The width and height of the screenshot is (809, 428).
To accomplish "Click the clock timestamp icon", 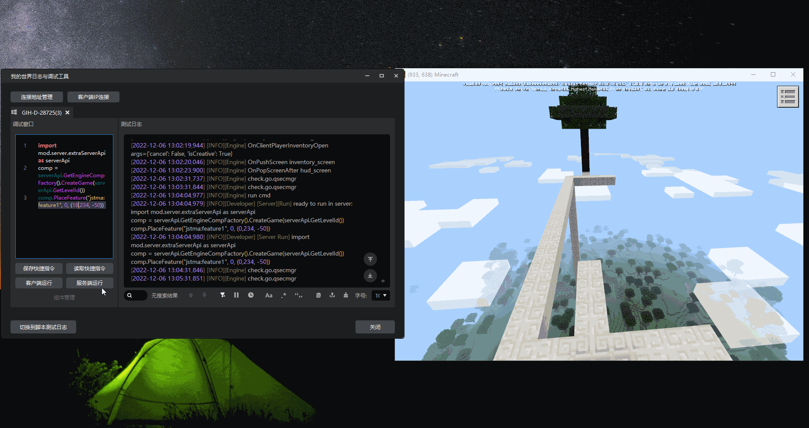I will (251, 295).
